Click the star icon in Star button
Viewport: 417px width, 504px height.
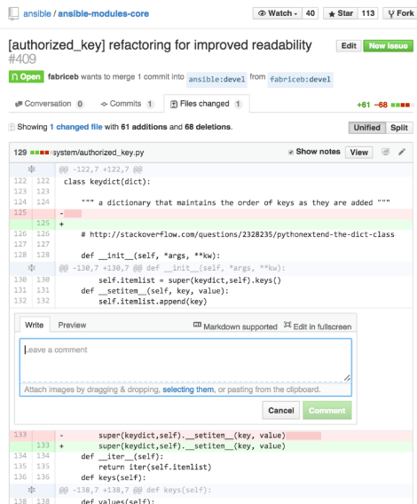click(332, 14)
